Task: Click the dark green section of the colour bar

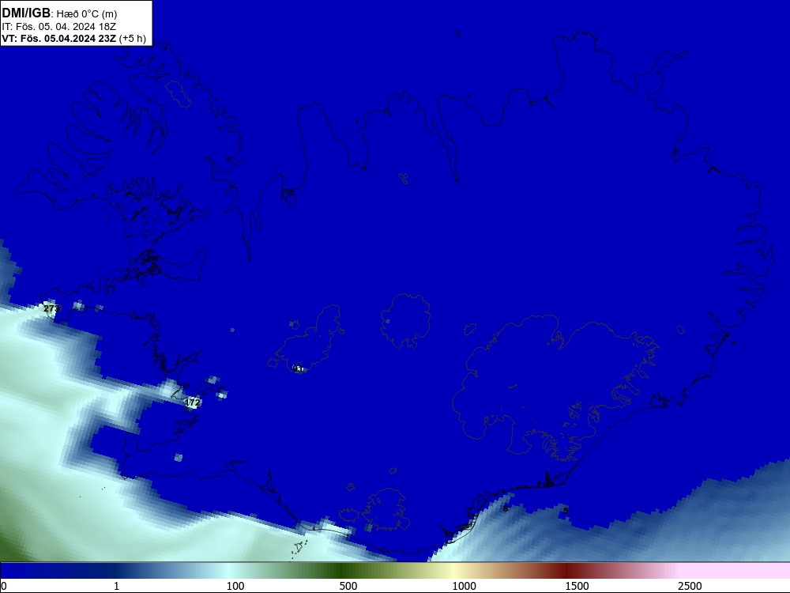Action: click(x=343, y=571)
